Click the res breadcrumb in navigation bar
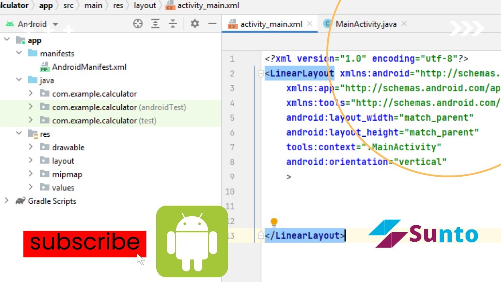 pos(118,5)
